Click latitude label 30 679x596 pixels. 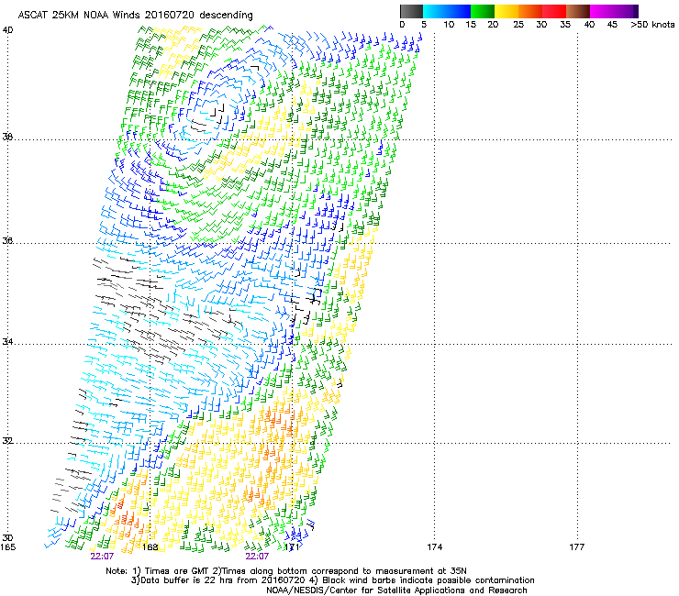click(7, 538)
